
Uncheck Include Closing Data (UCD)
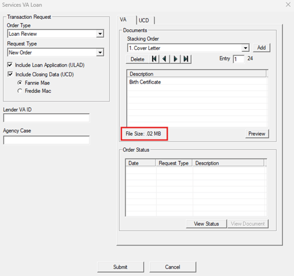(10, 74)
